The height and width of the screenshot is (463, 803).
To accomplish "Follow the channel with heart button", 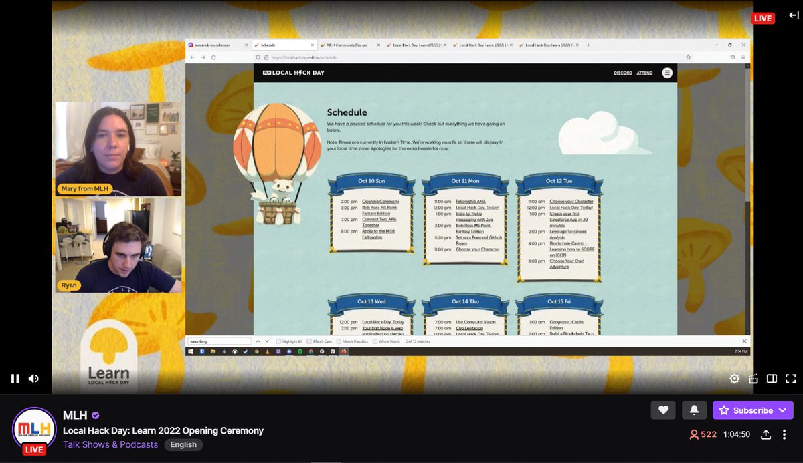I will tap(663, 410).
